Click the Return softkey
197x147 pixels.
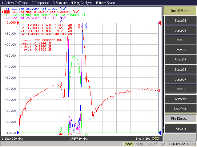180,128
